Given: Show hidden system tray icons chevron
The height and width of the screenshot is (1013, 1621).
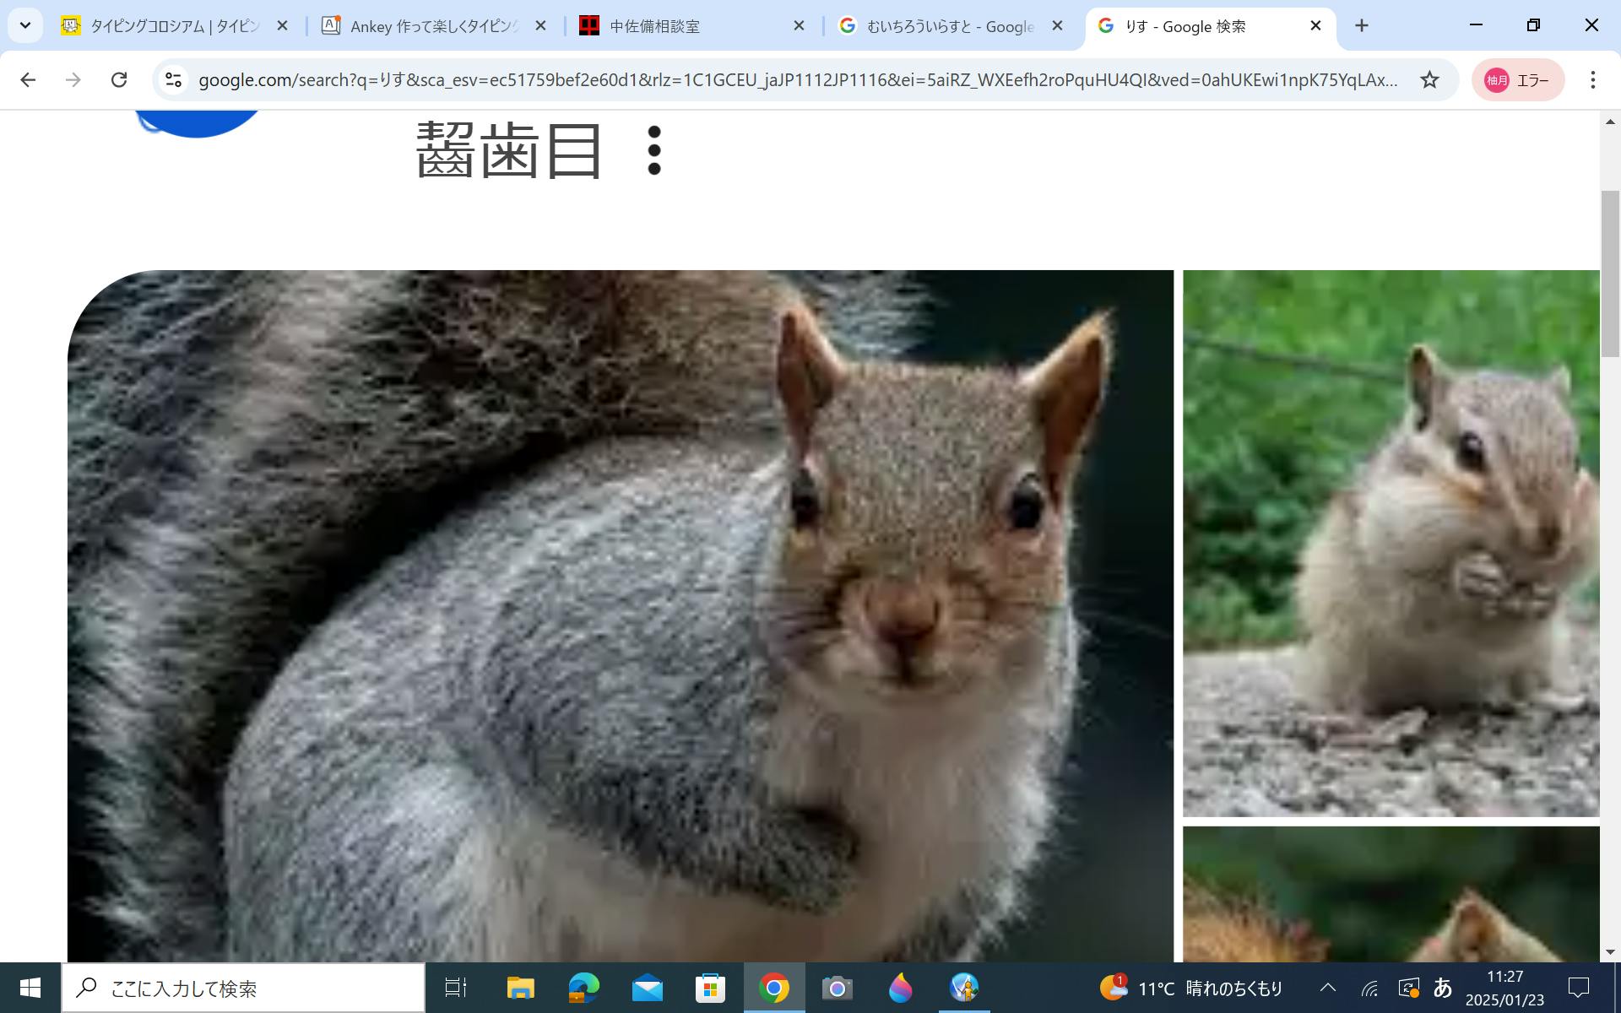Looking at the screenshot, I should pyautogui.click(x=1327, y=988).
